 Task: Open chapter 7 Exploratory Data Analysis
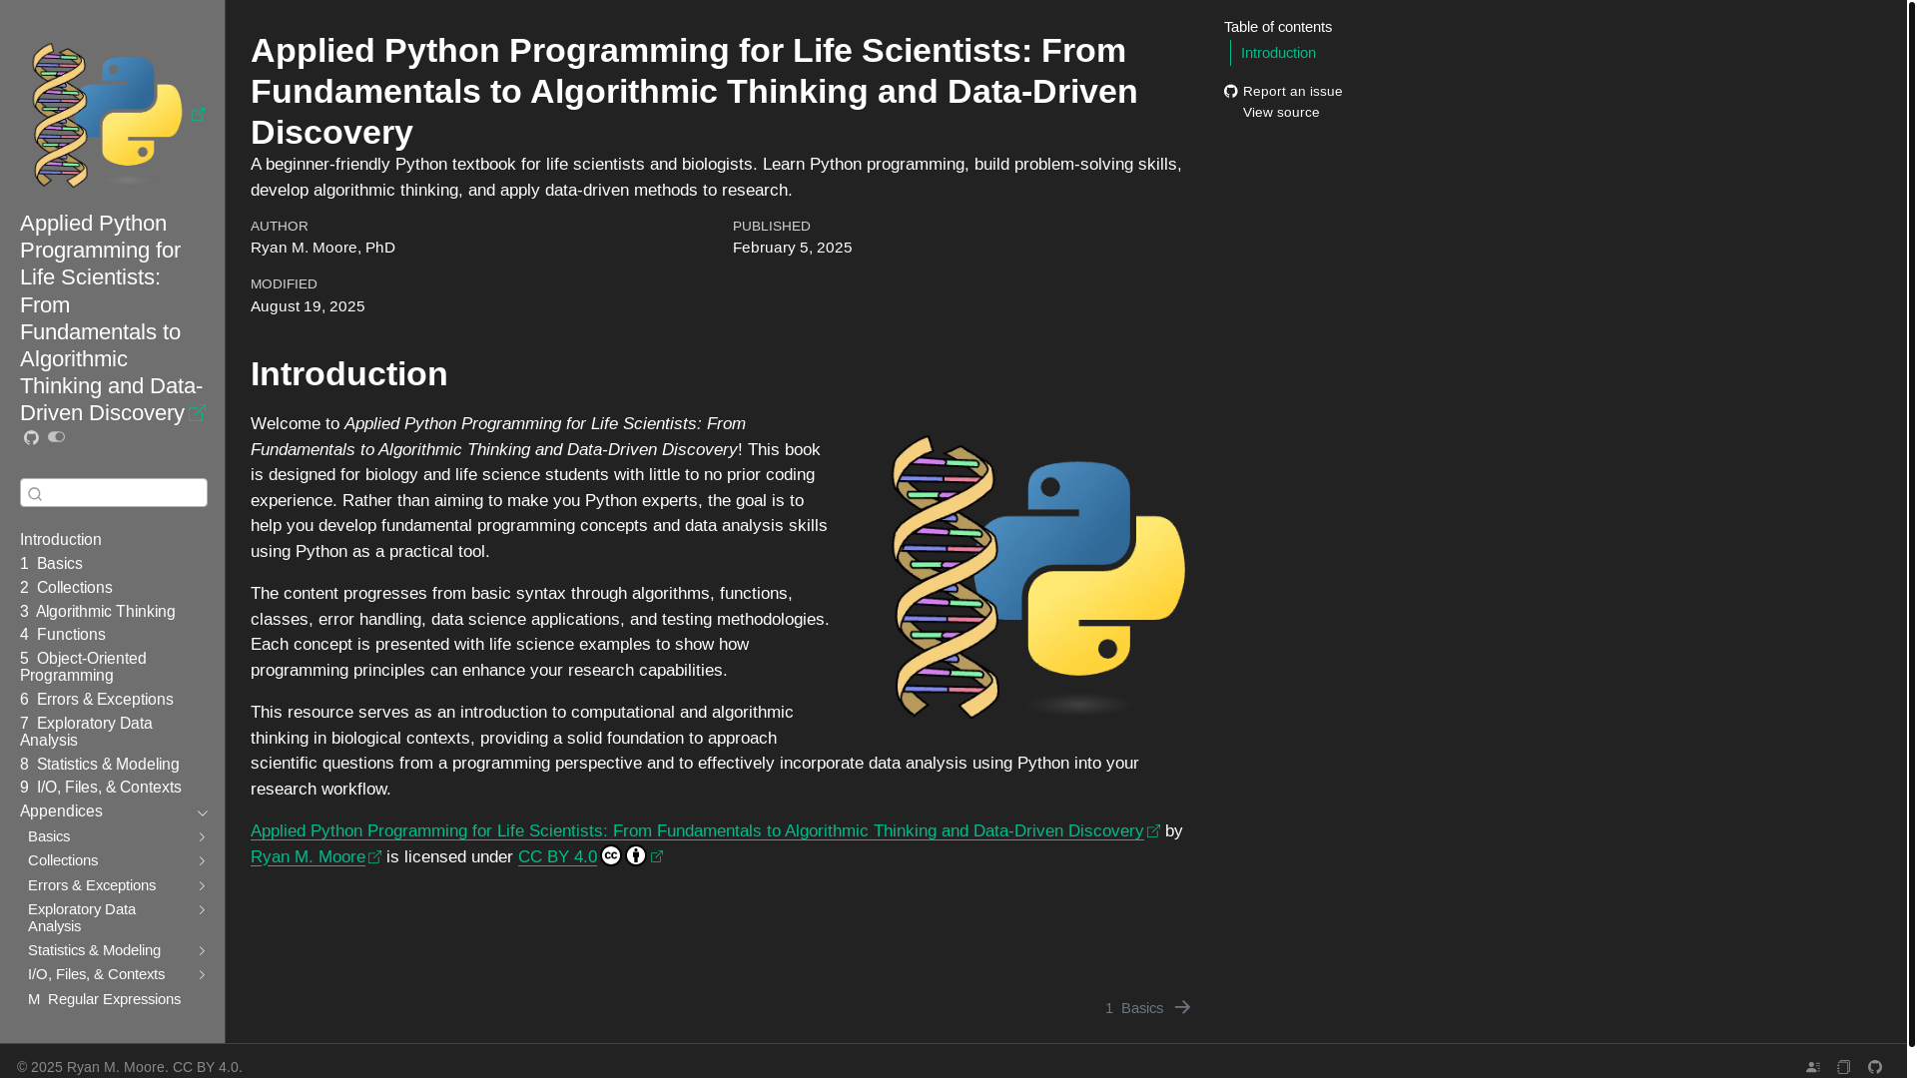(86, 732)
